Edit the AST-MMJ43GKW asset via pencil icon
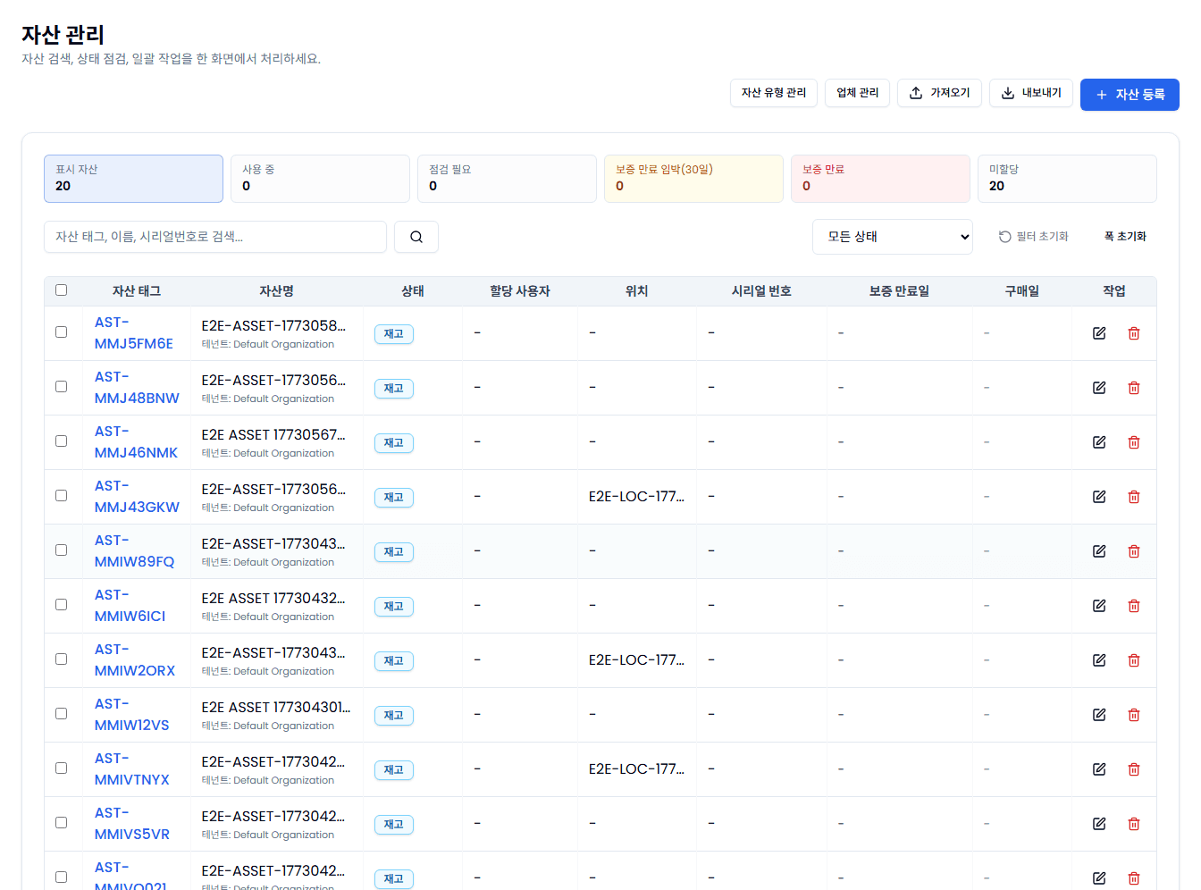This screenshot has width=1201, height=890. click(x=1099, y=497)
